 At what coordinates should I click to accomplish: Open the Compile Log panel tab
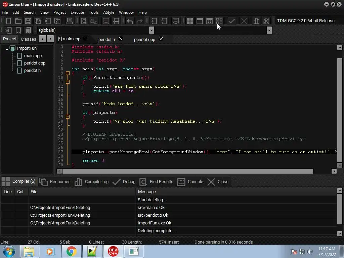[92, 182]
